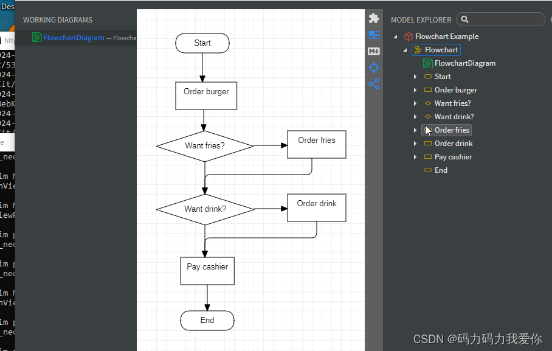Select the Order fries process box on canvas

[x=317, y=145]
